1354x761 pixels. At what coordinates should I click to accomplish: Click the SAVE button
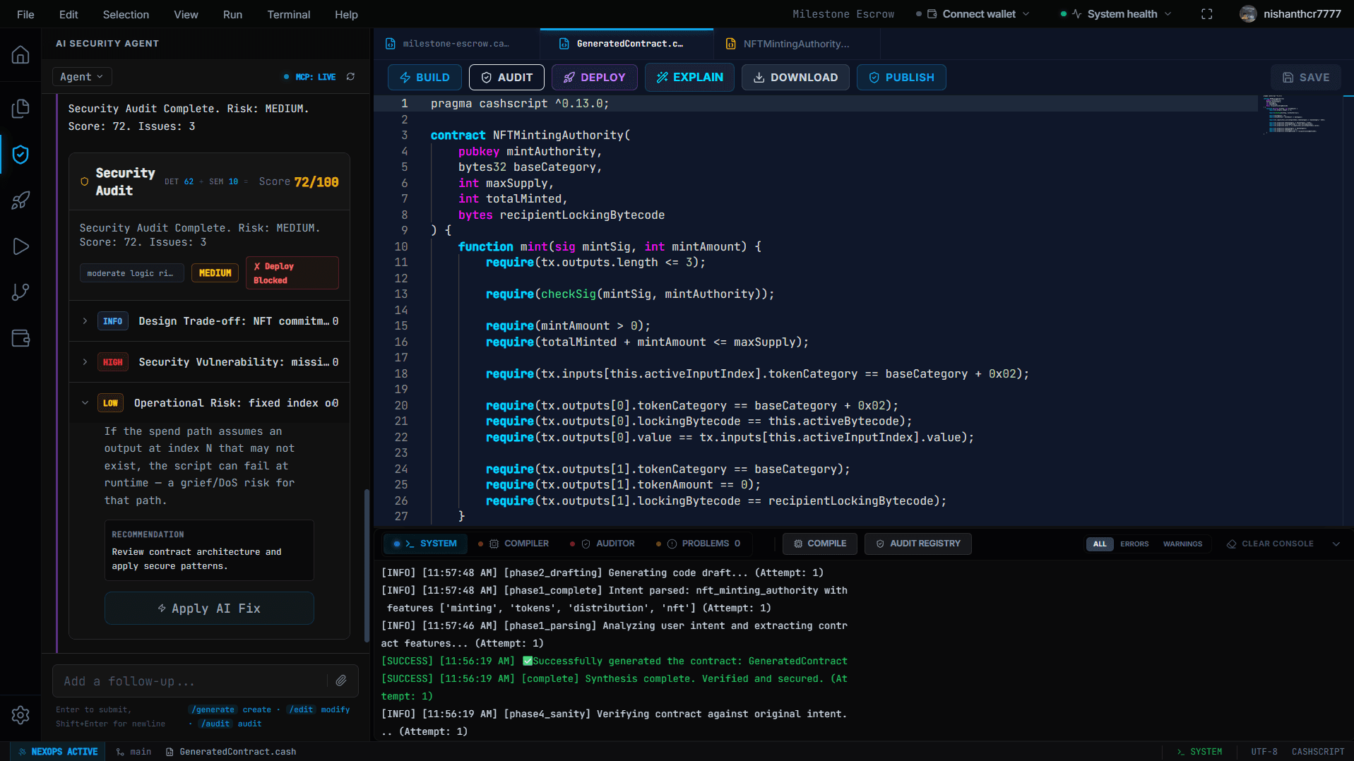(1306, 78)
